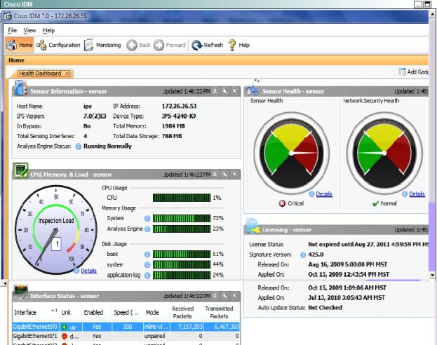Click info icon beside System memory usage
The image size is (437, 345).
147,219
